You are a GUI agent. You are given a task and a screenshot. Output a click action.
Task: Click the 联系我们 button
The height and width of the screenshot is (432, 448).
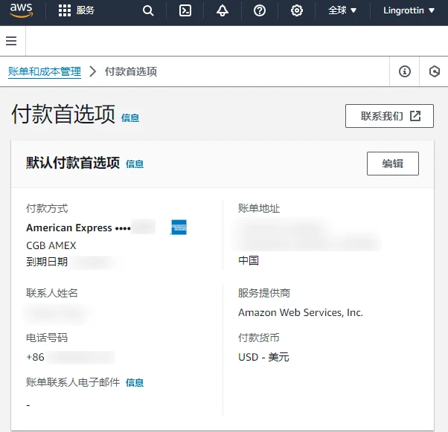[389, 116]
